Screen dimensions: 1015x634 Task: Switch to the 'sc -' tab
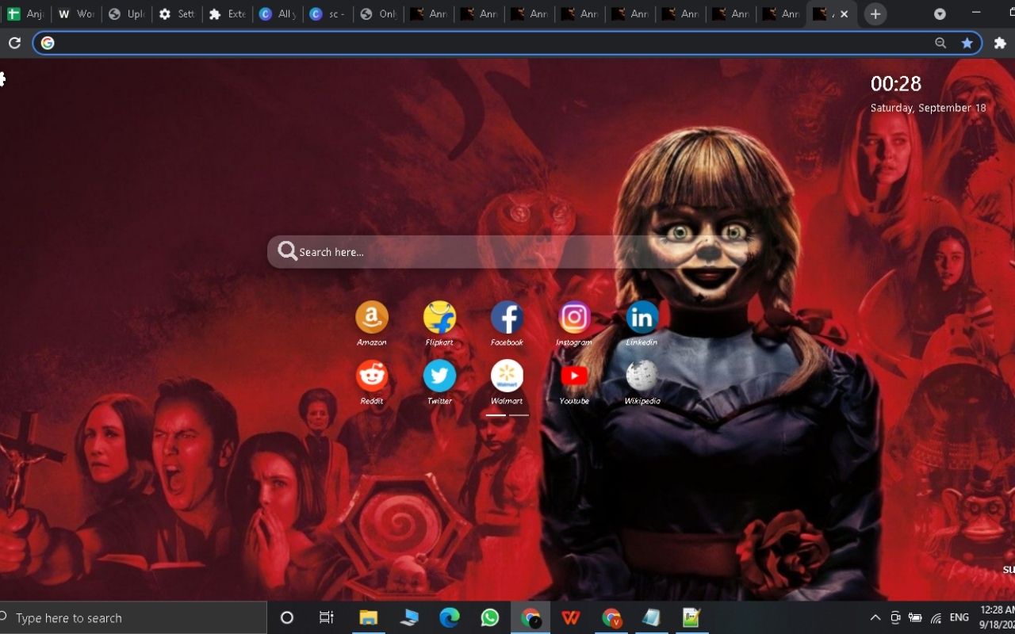327,14
